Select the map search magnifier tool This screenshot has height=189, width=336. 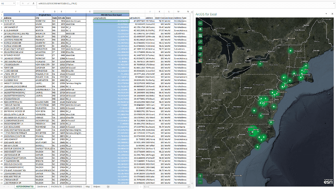[x=200, y=42]
